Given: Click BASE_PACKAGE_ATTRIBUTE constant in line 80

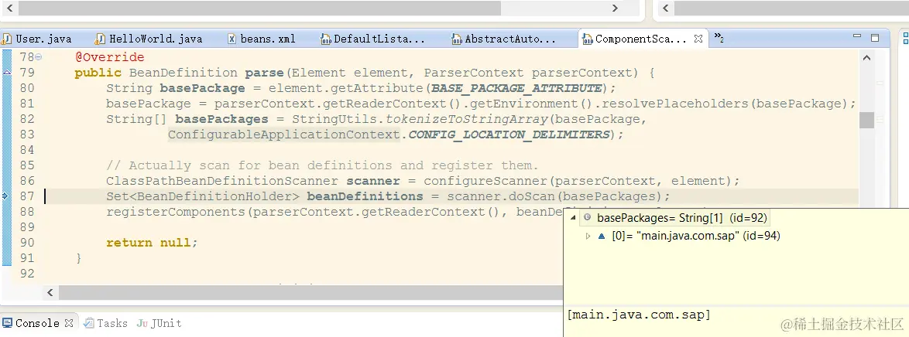Looking at the screenshot, I should 516,88.
